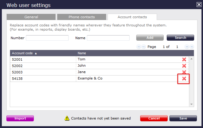The height and width of the screenshot is (128, 203).
Task: Click the Number input field
Action: (47, 38)
